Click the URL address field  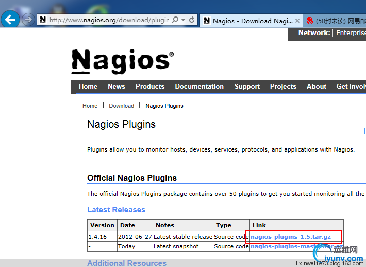(109, 20)
